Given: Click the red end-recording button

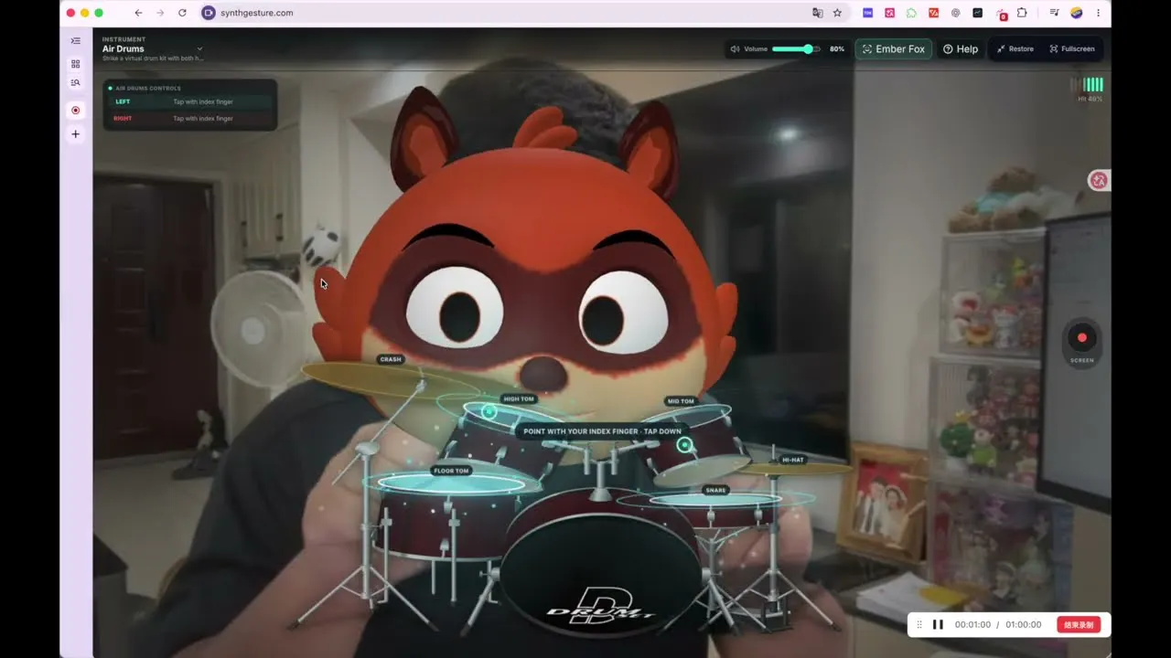Looking at the screenshot, I should pos(1080,625).
